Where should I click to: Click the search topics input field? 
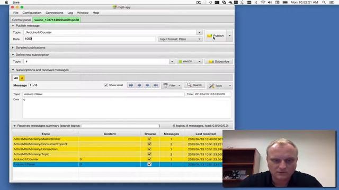120,126
